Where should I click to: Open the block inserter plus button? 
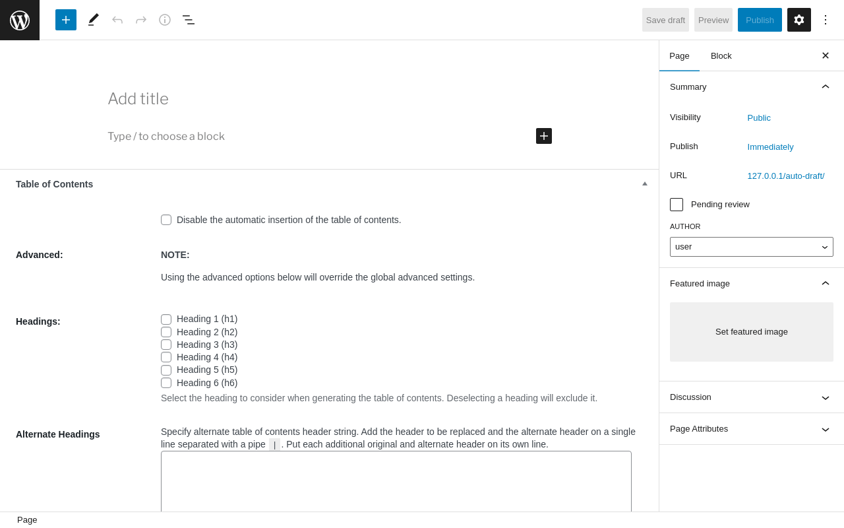pos(66,20)
